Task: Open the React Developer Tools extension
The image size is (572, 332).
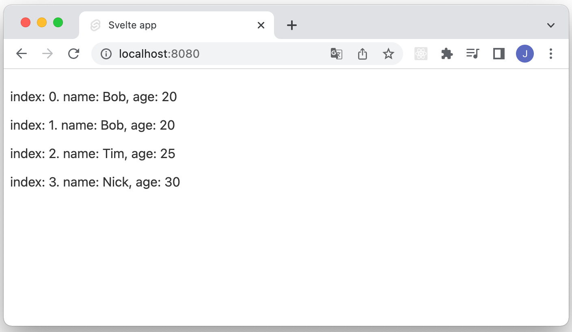Action: [x=421, y=54]
